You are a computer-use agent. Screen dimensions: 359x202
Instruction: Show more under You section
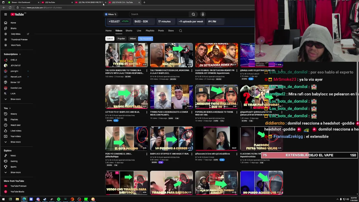[15, 142]
